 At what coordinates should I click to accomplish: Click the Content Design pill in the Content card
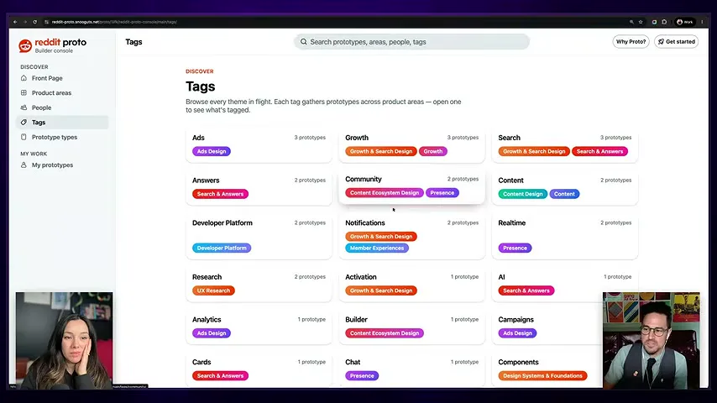coord(523,194)
